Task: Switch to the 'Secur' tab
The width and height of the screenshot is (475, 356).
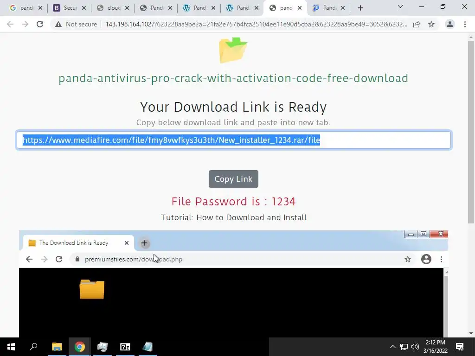Action: [66, 8]
